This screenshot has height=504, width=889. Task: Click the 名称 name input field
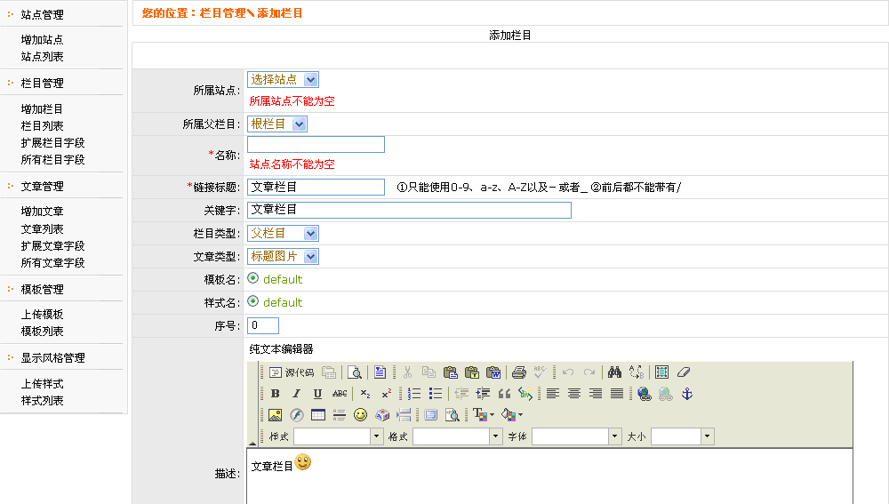pyautogui.click(x=316, y=144)
